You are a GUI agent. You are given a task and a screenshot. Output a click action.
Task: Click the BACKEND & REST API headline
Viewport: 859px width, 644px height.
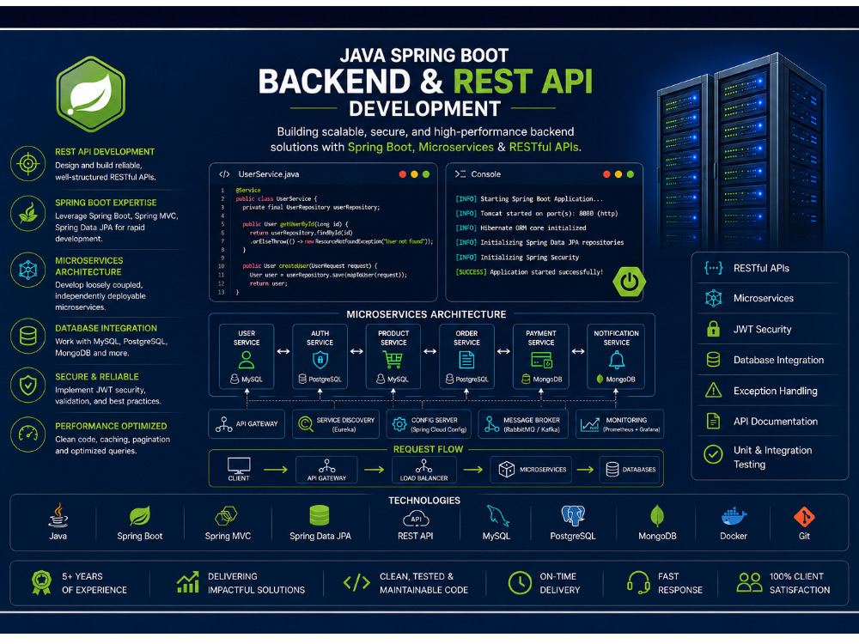(425, 82)
